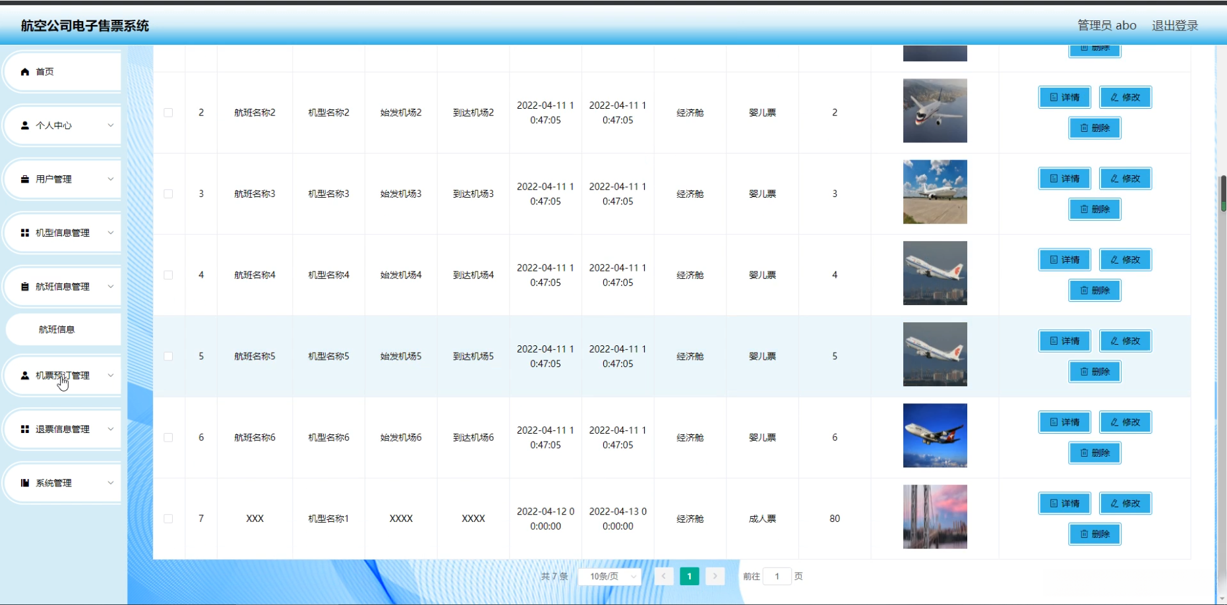Click the chart icon beside 系统管理
The width and height of the screenshot is (1227, 605).
coord(25,483)
